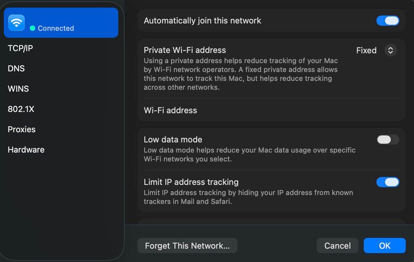The height and width of the screenshot is (262, 414).
Task: Click the Low data mode heading
Action: coord(173,139)
